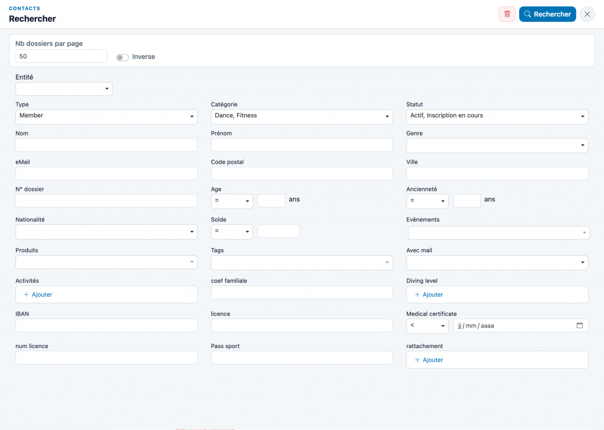Open the Genre dropdown
Image resolution: width=604 pixels, height=430 pixels.
click(497, 145)
